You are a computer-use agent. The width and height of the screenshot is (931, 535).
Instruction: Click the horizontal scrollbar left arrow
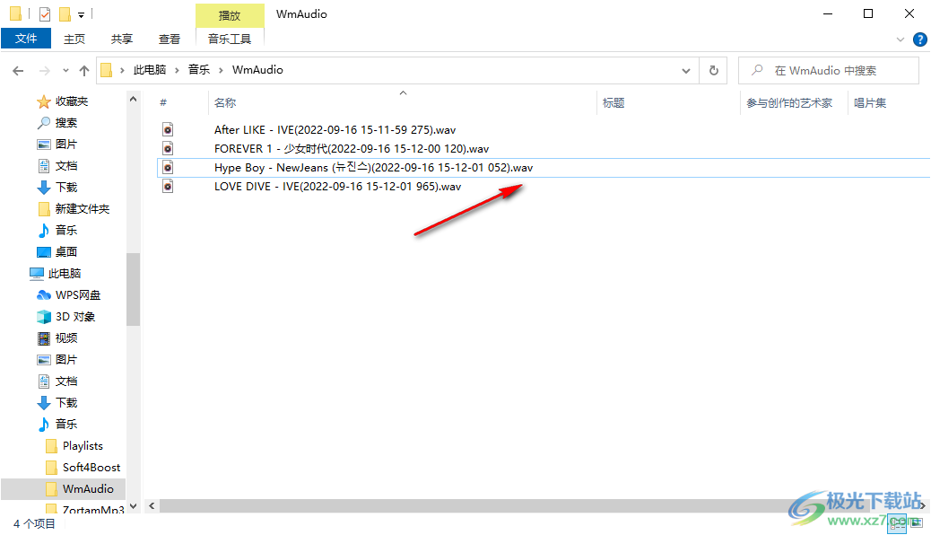click(x=152, y=506)
